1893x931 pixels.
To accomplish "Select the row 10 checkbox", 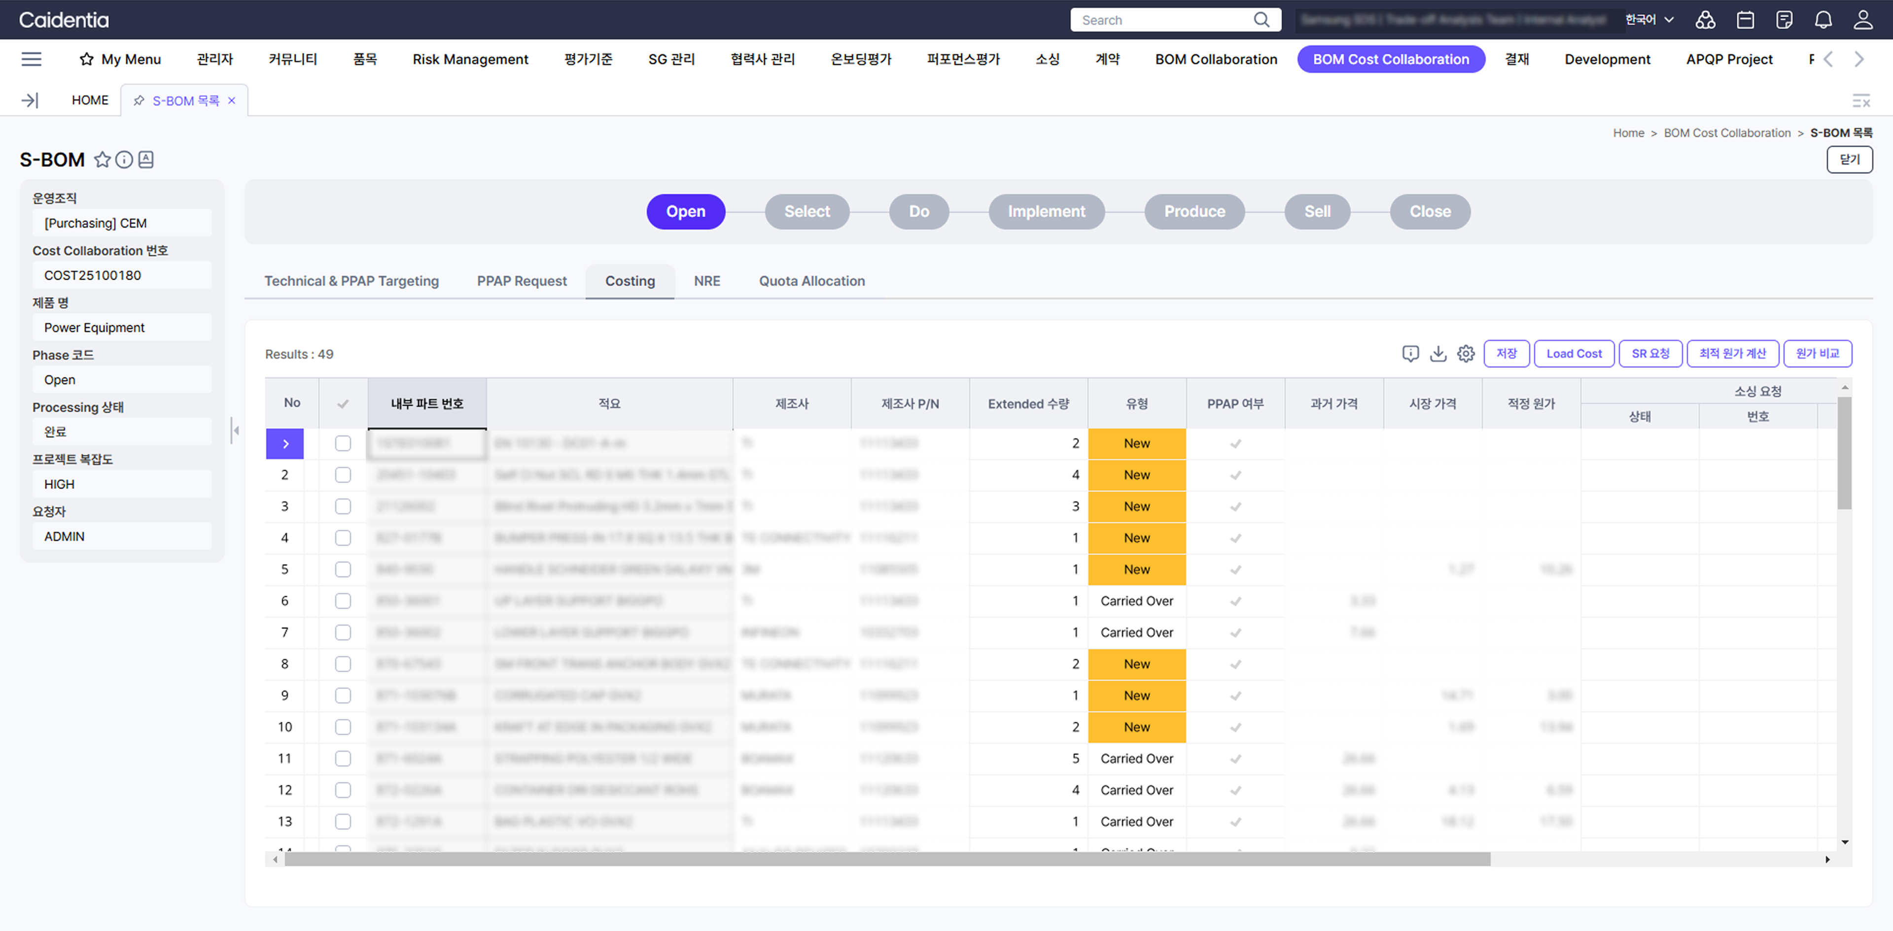I will pyautogui.click(x=343, y=727).
